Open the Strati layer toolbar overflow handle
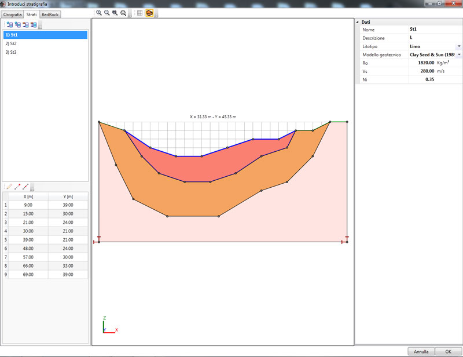The image size is (463, 357). pos(40,25)
